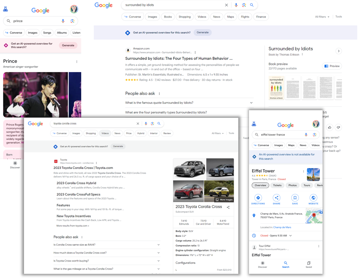Open Surrounded by Idiots book cover thumbnail

pos(276,88)
